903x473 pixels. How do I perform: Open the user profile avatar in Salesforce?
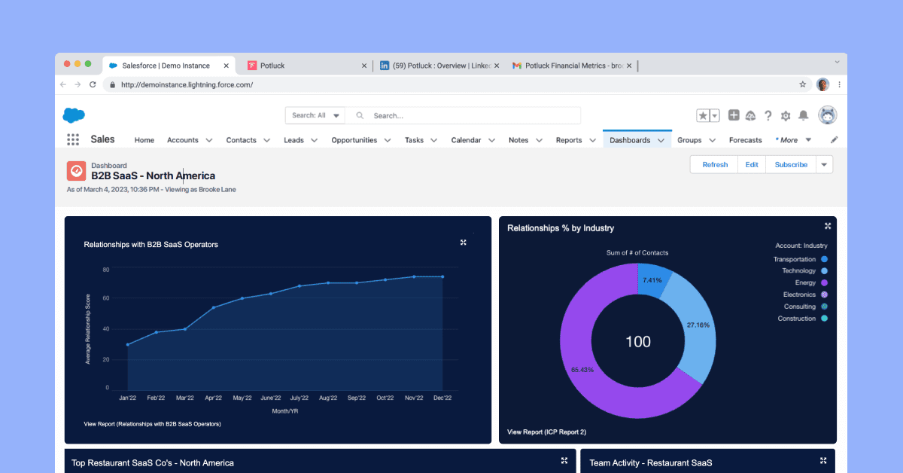click(828, 115)
